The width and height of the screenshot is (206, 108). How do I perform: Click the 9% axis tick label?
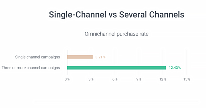(139, 79)
